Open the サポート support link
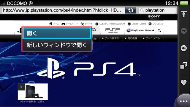Image resolution: width=190 pixels, height=107 pixels. (x=87, y=24)
